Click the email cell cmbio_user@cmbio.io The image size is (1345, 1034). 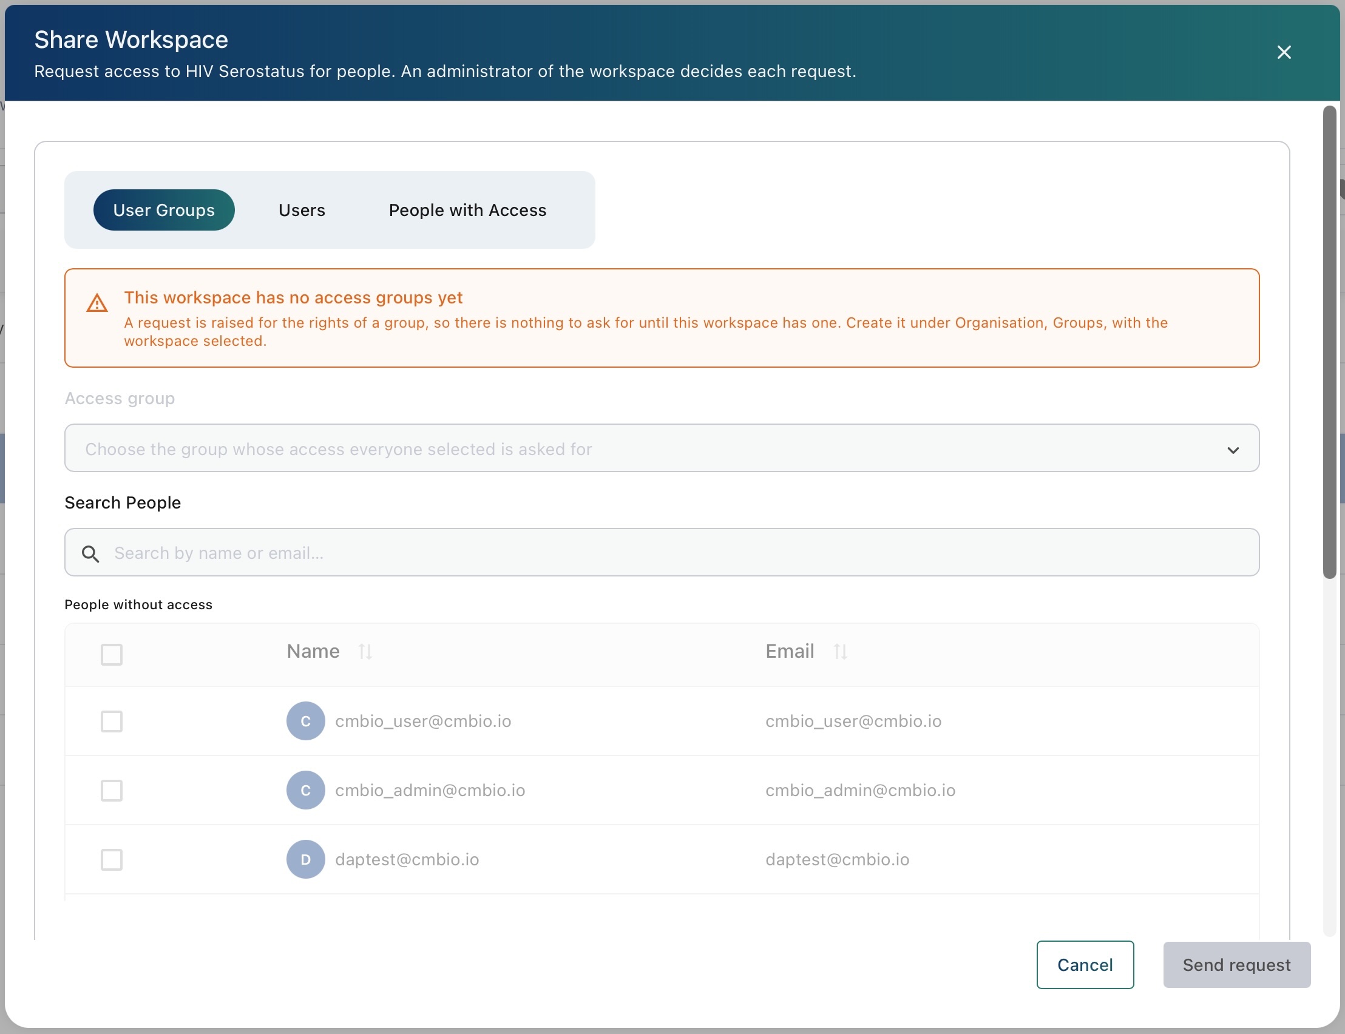tap(853, 721)
